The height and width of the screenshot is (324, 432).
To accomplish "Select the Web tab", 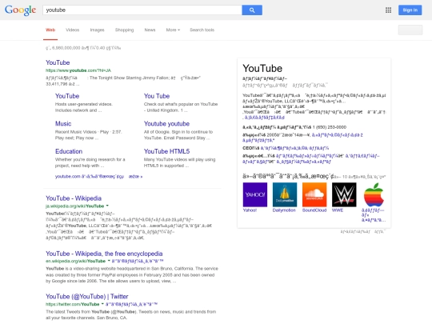I will point(50,30).
